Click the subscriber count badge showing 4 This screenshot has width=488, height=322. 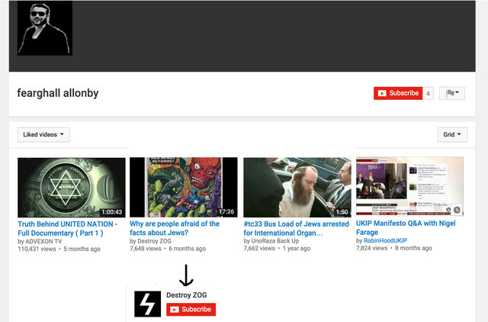coord(428,93)
